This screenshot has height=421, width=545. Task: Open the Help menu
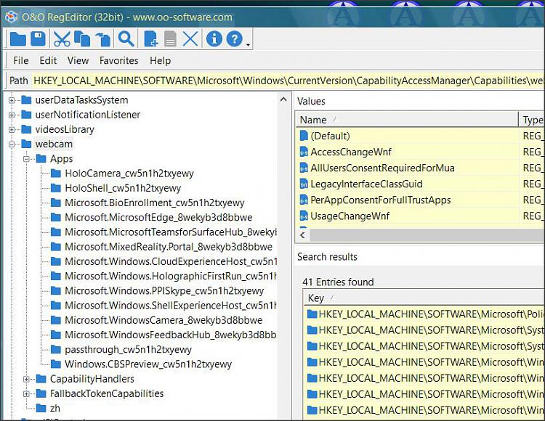[x=161, y=61]
